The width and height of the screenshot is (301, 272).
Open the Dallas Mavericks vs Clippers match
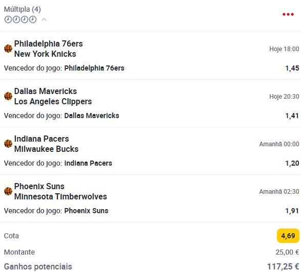53,96
